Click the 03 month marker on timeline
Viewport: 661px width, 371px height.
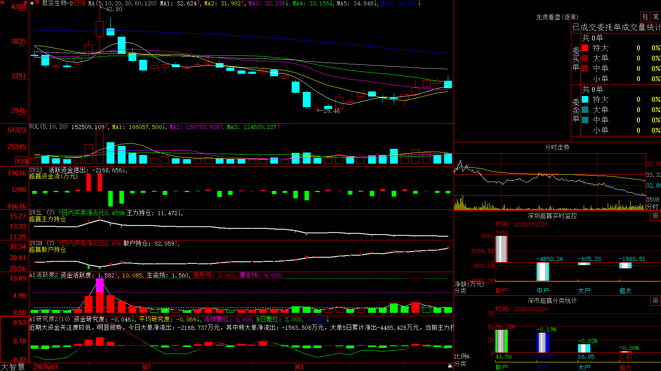(x=300, y=367)
